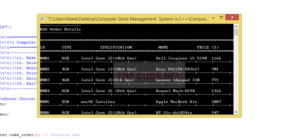Click the console window title text
Viewport: 287px width, 139px height.
[x=128, y=19]
